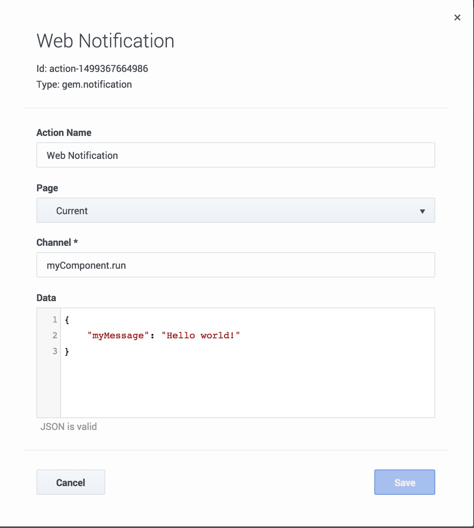
Task: Open the Page dropdown showing Current
Action: click(x=235, y=210)
